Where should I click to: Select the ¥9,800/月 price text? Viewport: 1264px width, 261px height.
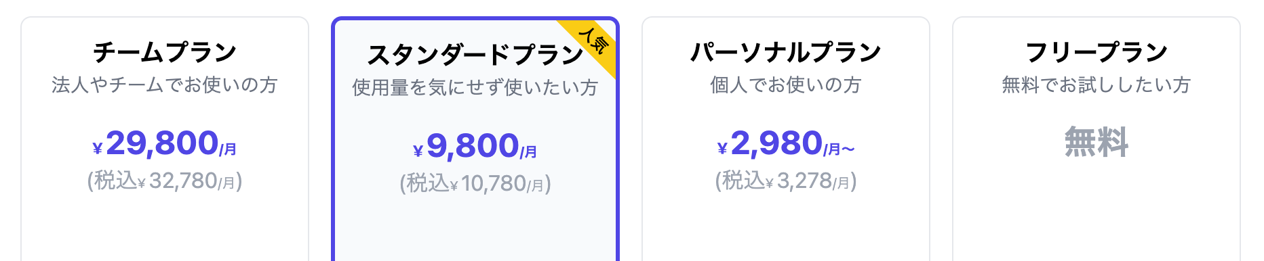click(x=475, y=146)
